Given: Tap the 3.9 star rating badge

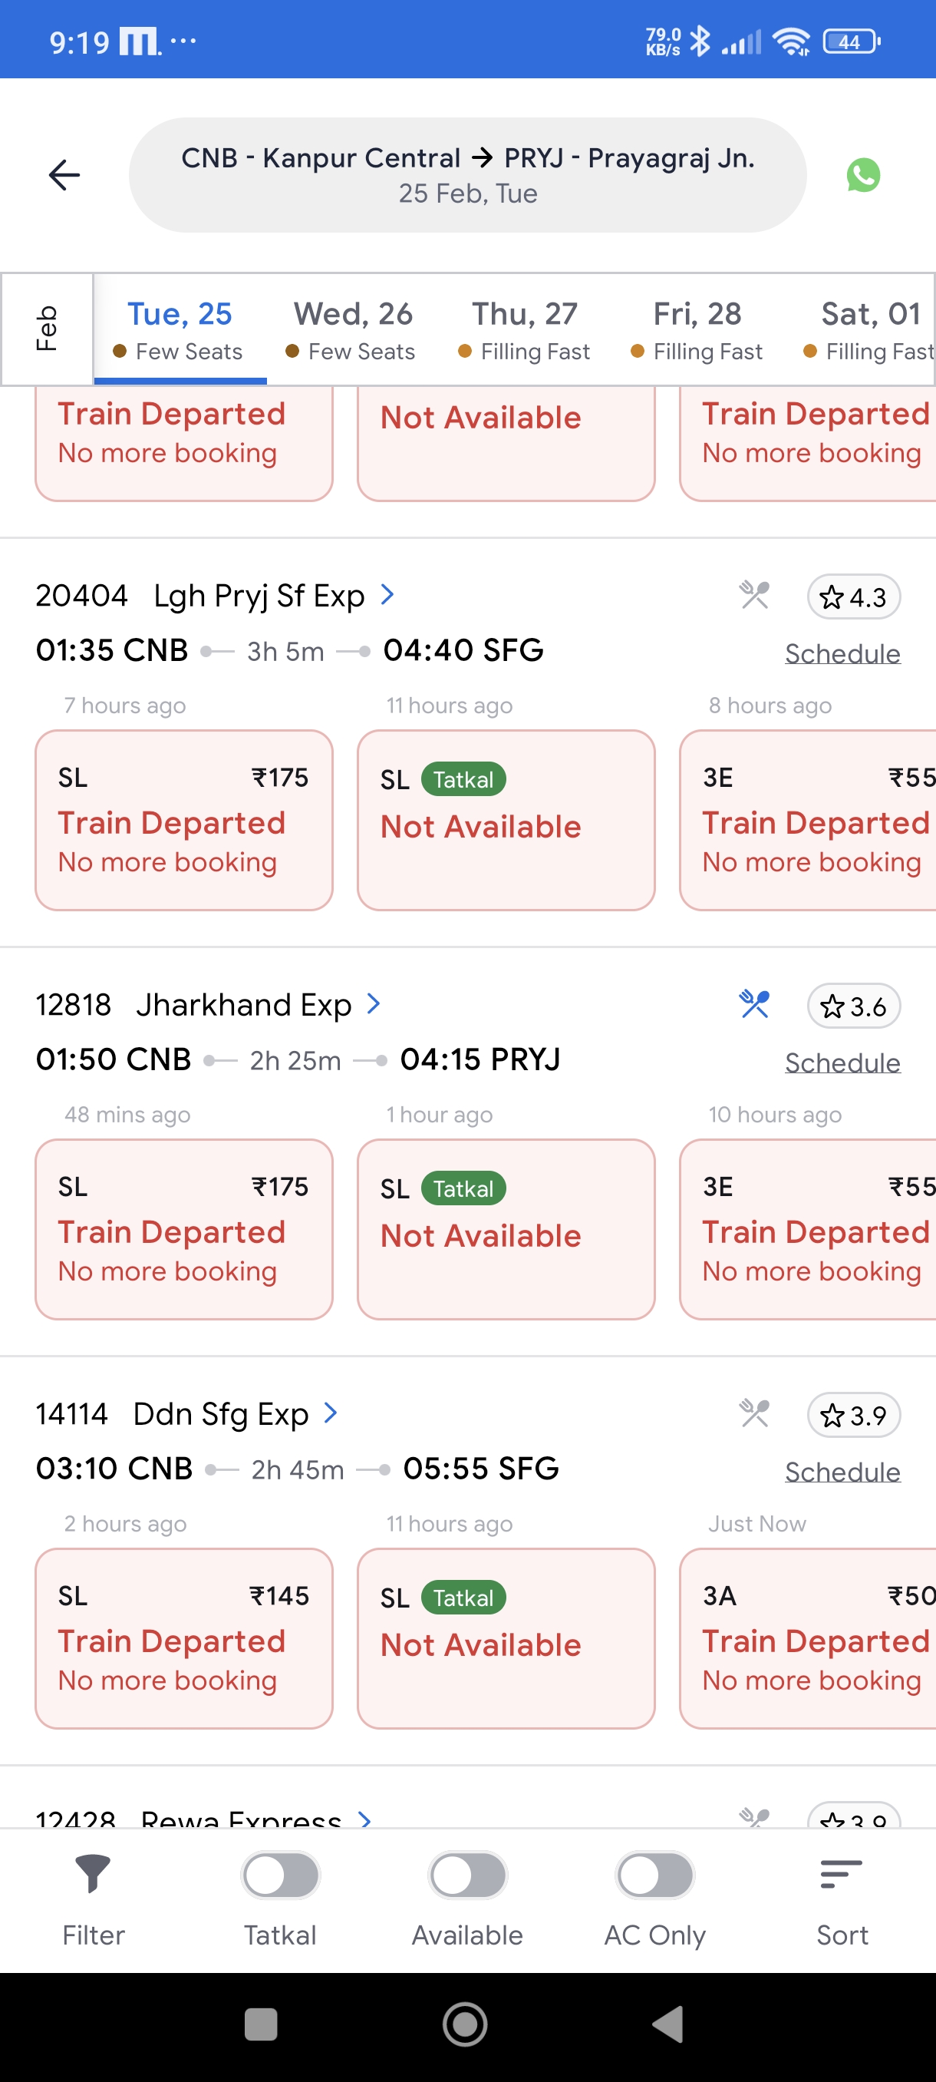Looking at the screenshot, I should pyautogui.click(x=853, y=1415).
